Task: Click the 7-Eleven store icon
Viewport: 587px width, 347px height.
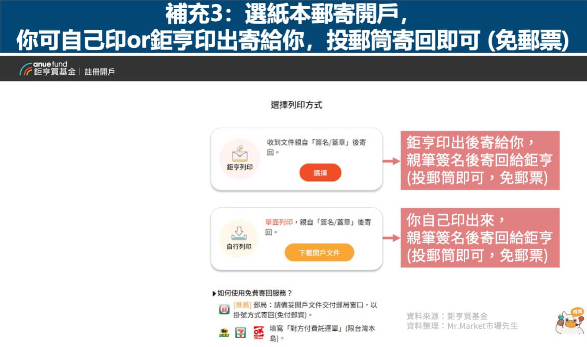Action: click(241, 332)
